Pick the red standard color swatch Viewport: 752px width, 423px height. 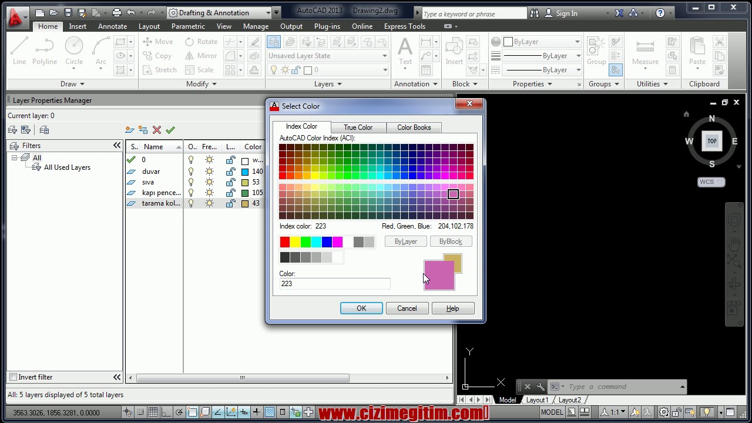point(285,242)
